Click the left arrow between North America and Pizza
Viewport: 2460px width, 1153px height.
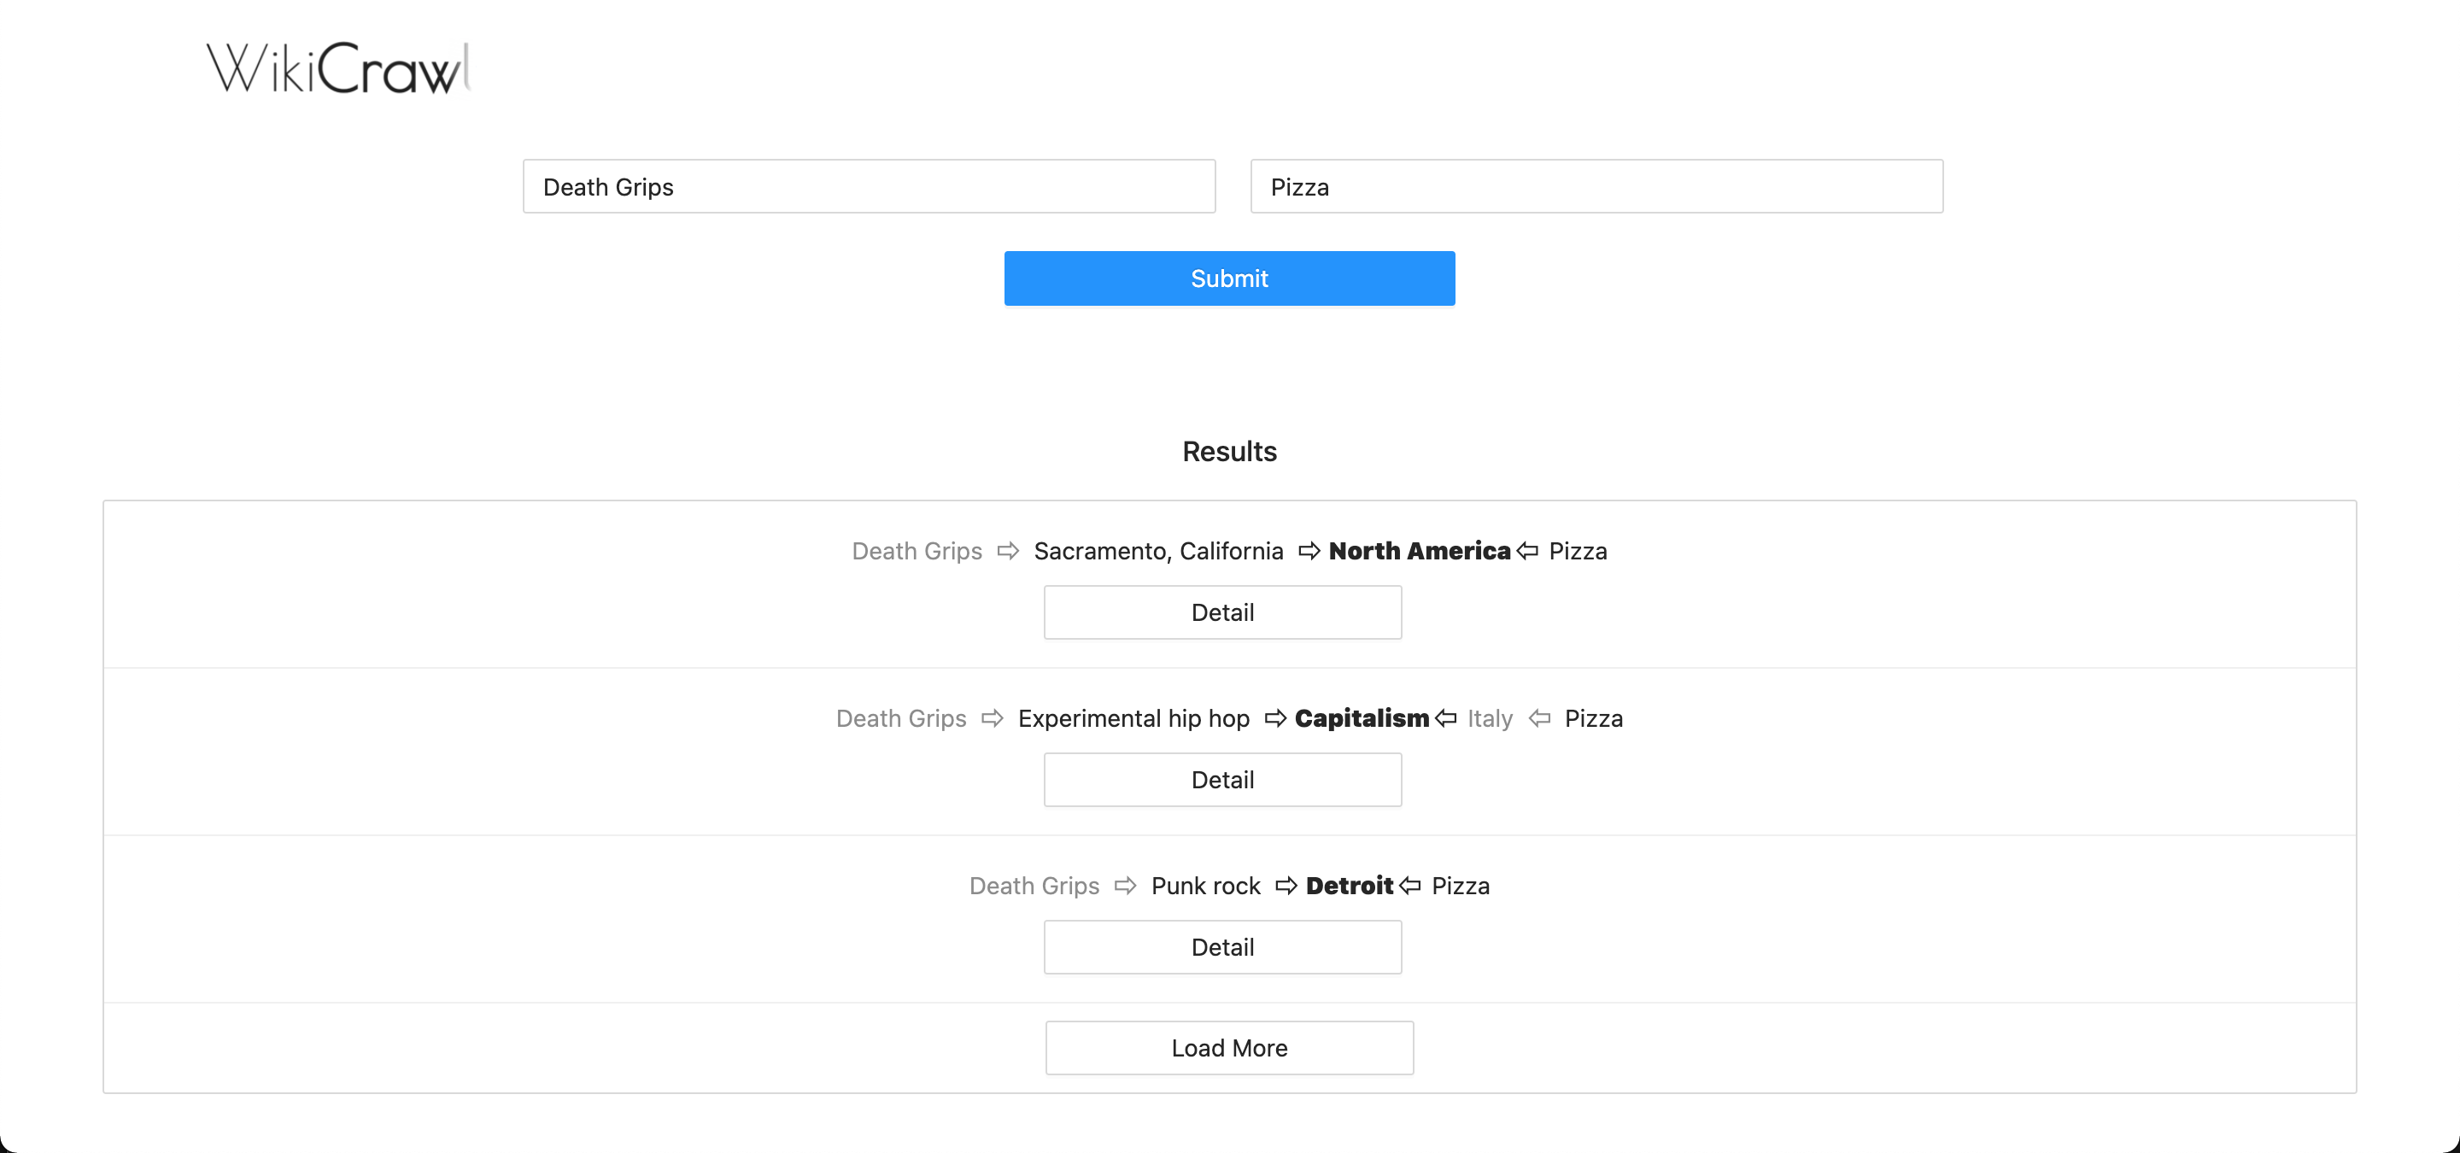(1527, 551)
